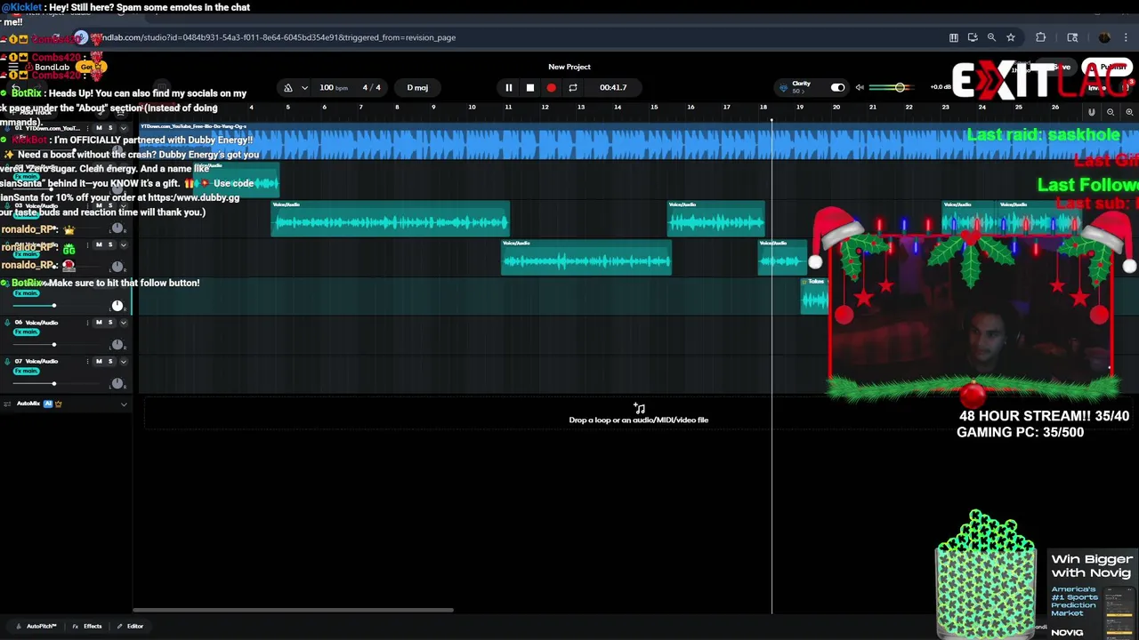Open the metronome settings icon
1139x640 pixels.
[287, 88]
